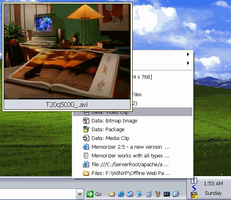Open the Paint brushes quick launch icon

(x=157, y=194)
